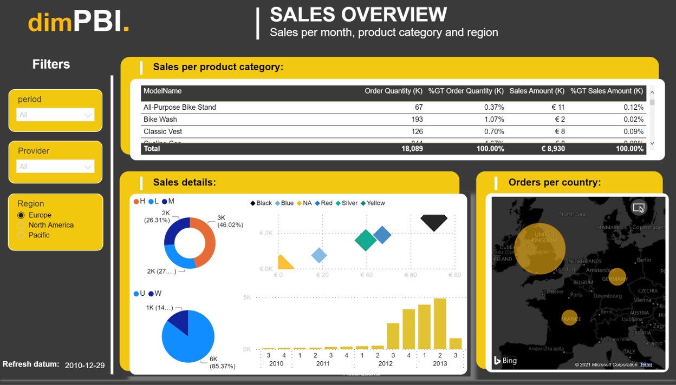Select the United Kingdom bubble on map
Viewport: 676px width, 385px height.
coord(539,249)
